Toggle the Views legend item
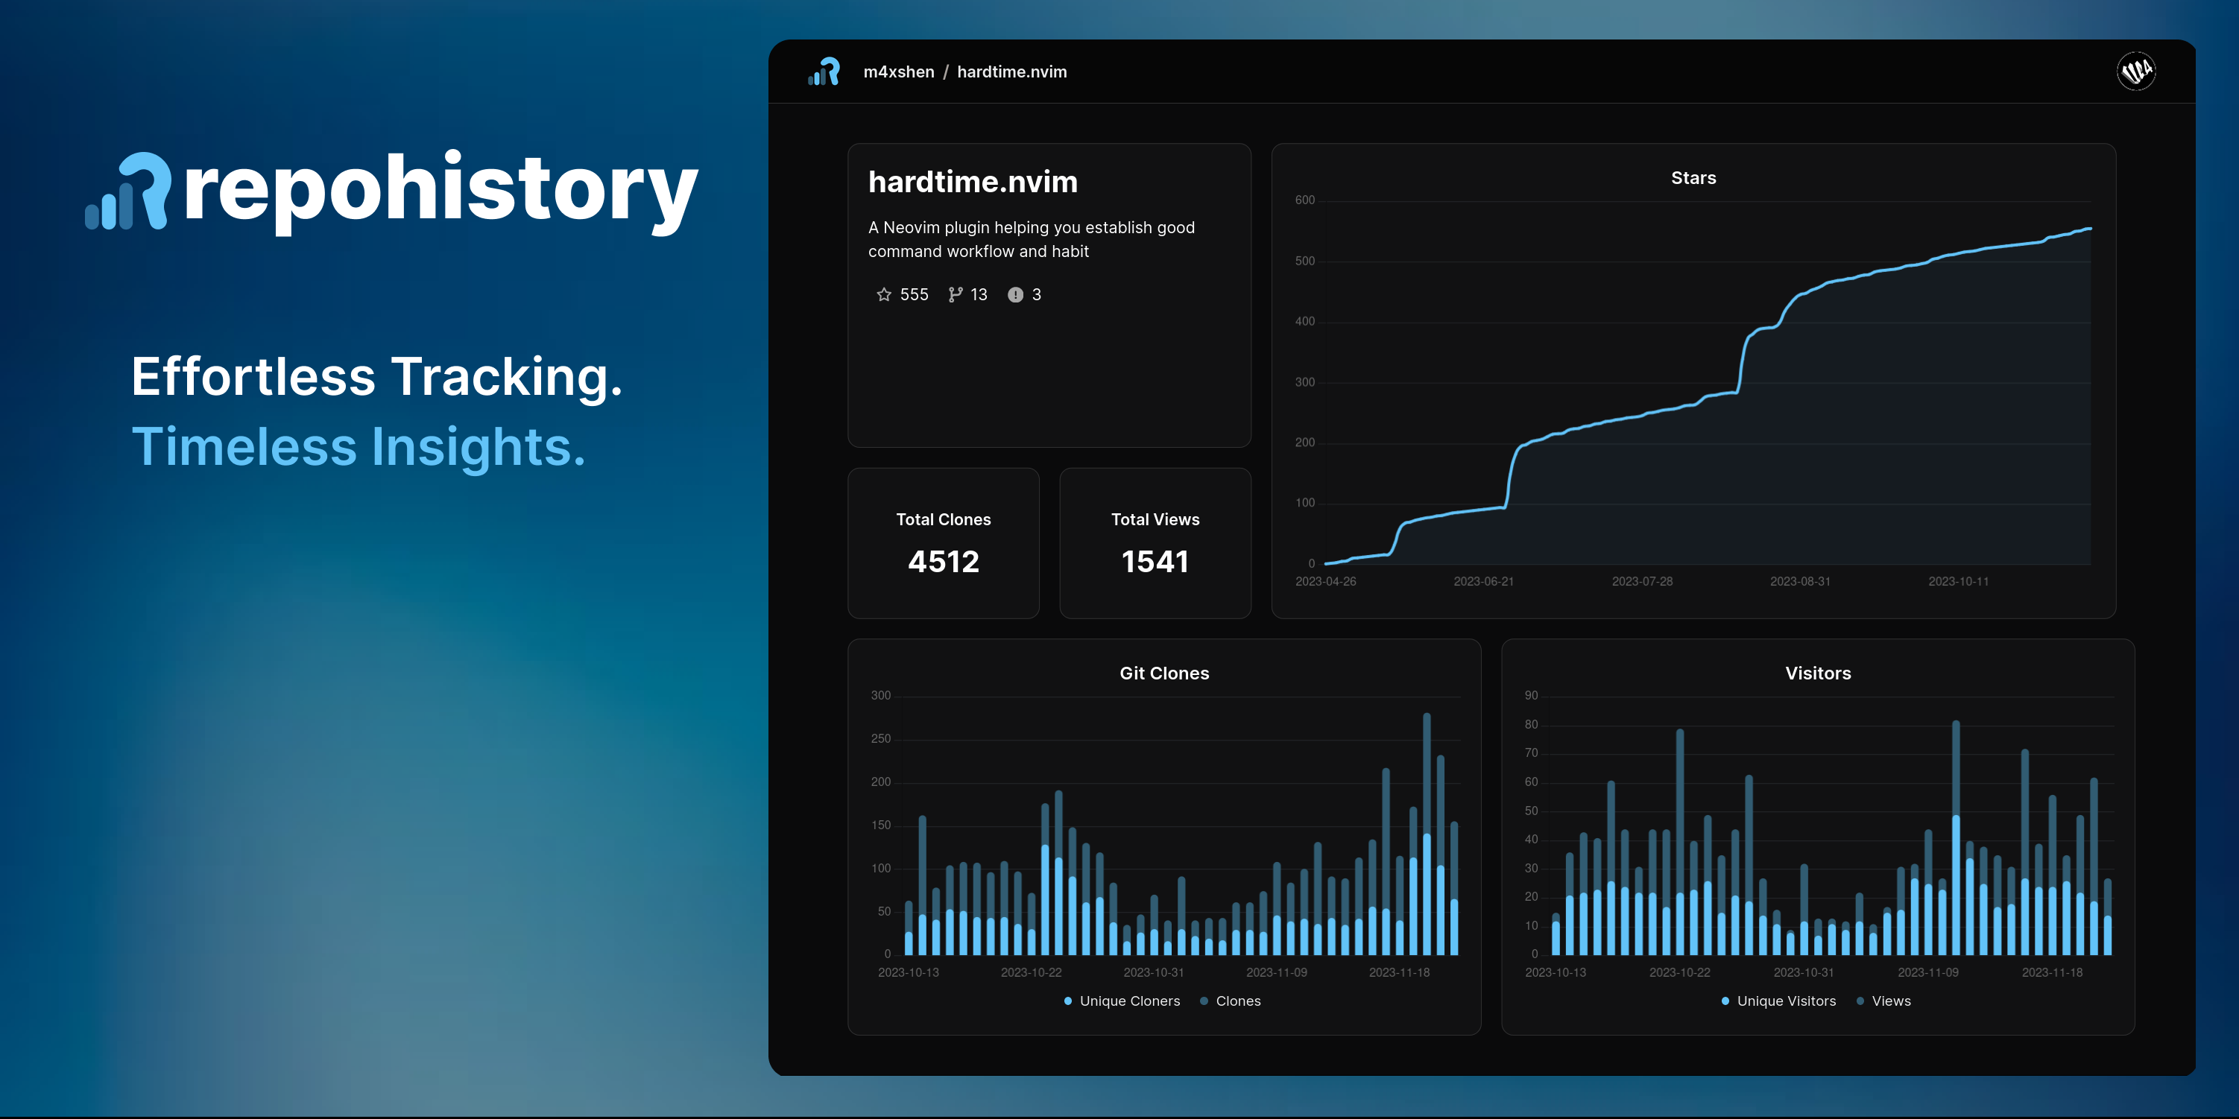The width and height of the screenshot is (2239, 1119). (x=1883, y=1001)
